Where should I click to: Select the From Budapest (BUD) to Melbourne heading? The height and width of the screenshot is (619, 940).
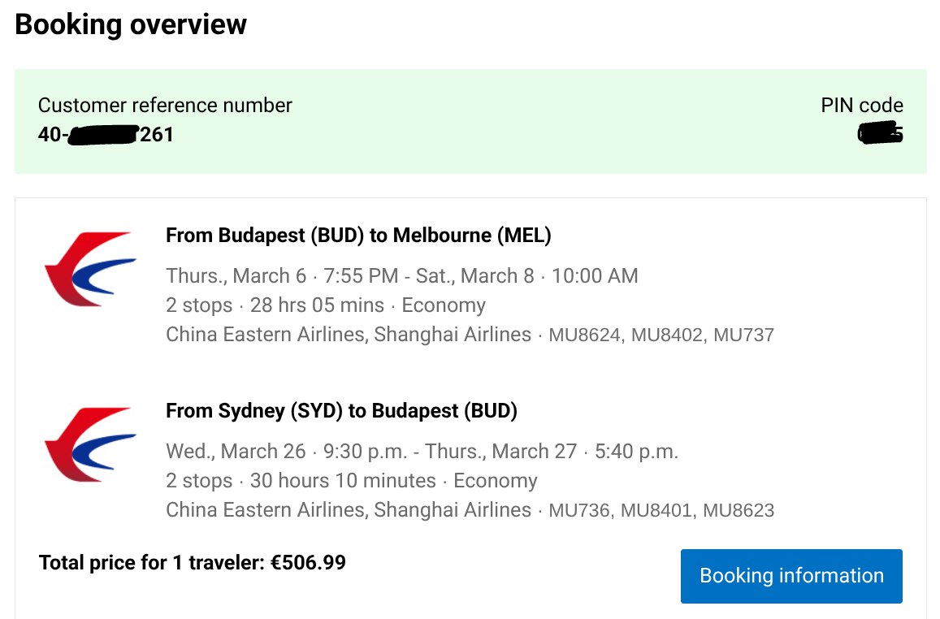358,236
